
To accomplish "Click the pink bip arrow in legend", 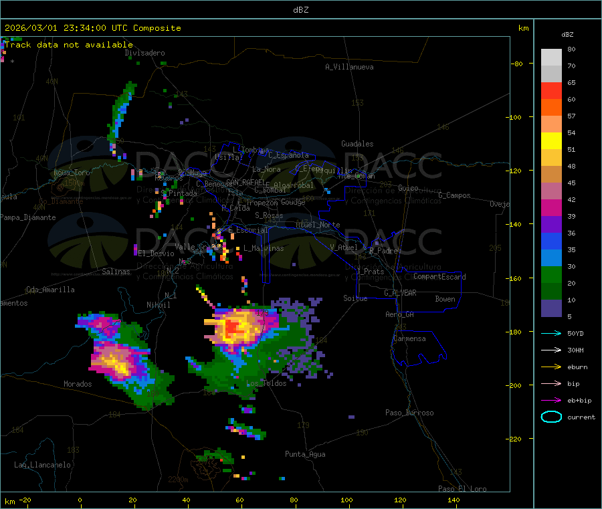I will (x=551, y=383).
